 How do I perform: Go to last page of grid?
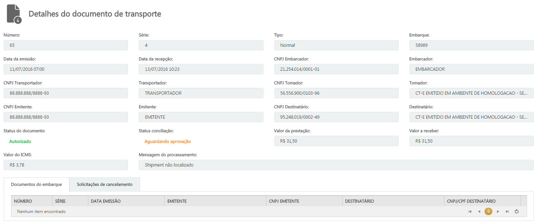point(507,212)
